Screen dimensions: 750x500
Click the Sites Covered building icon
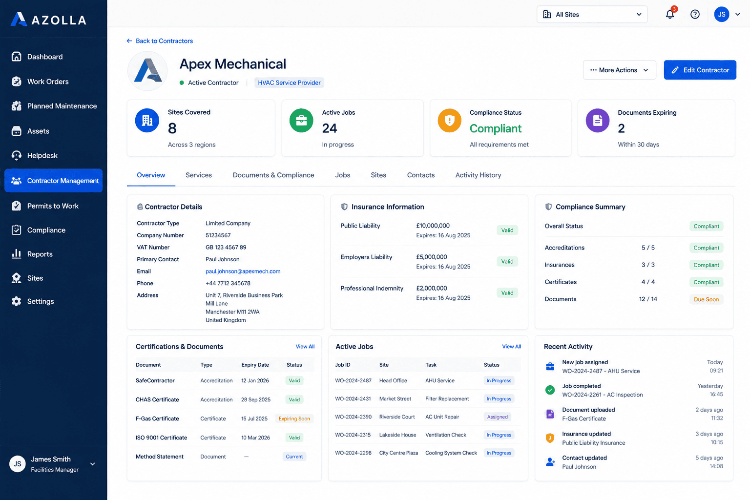click(x=147, y=121)
